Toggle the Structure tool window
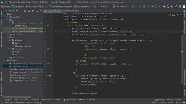 [1, 24]
